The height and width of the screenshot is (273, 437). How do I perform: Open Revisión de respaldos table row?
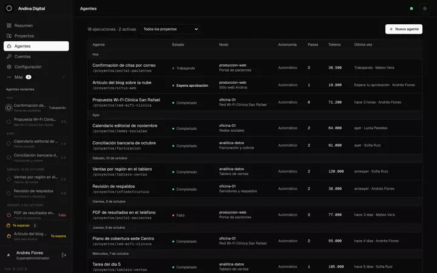coord(255,189)
